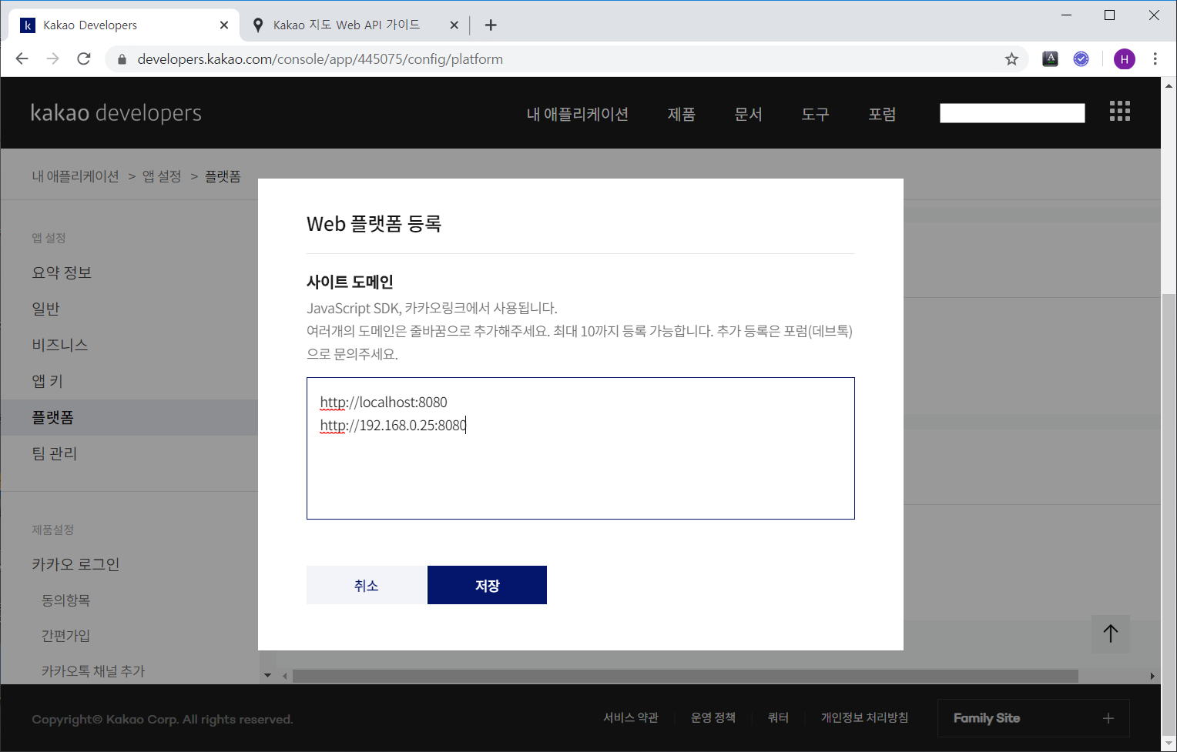Open the blue checkmark extension icon

point(1081,59)
